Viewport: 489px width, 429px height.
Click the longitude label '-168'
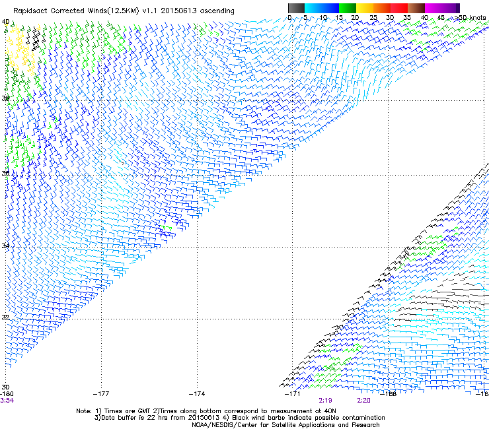[x=389, y=394]
